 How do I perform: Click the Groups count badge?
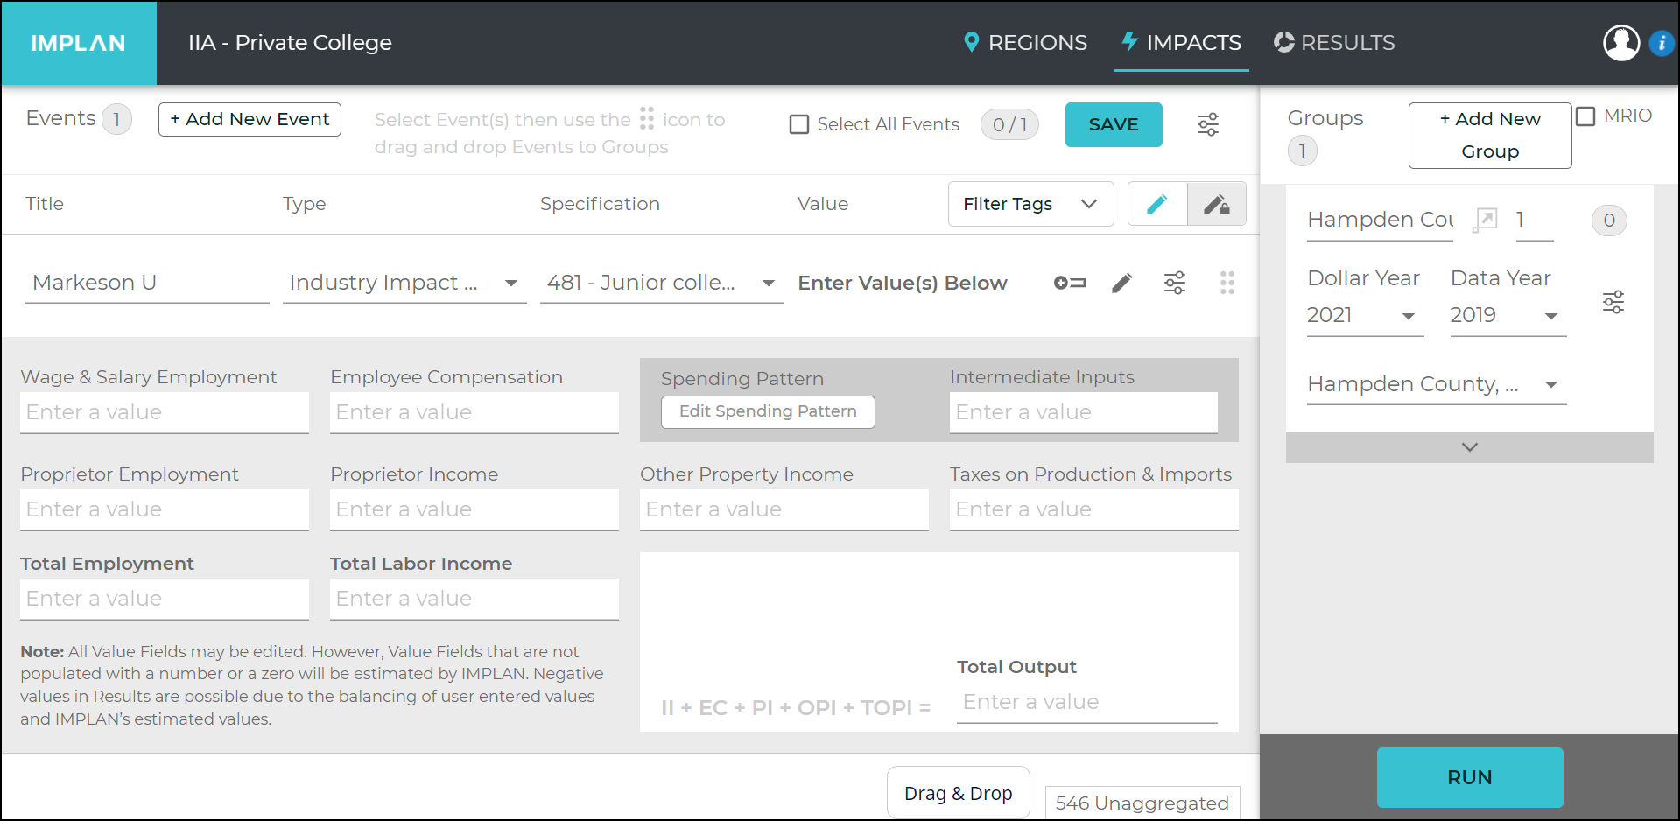(1302, 151)
